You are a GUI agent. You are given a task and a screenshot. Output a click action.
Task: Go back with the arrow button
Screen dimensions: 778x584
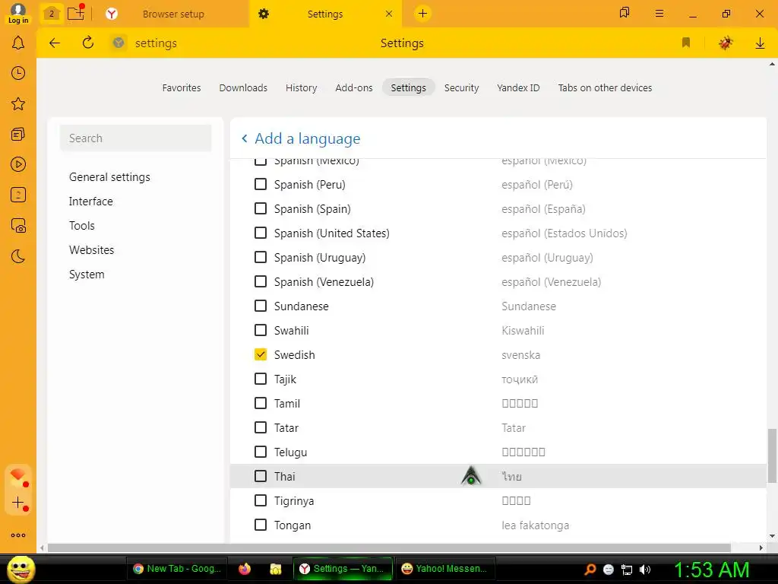55,43
